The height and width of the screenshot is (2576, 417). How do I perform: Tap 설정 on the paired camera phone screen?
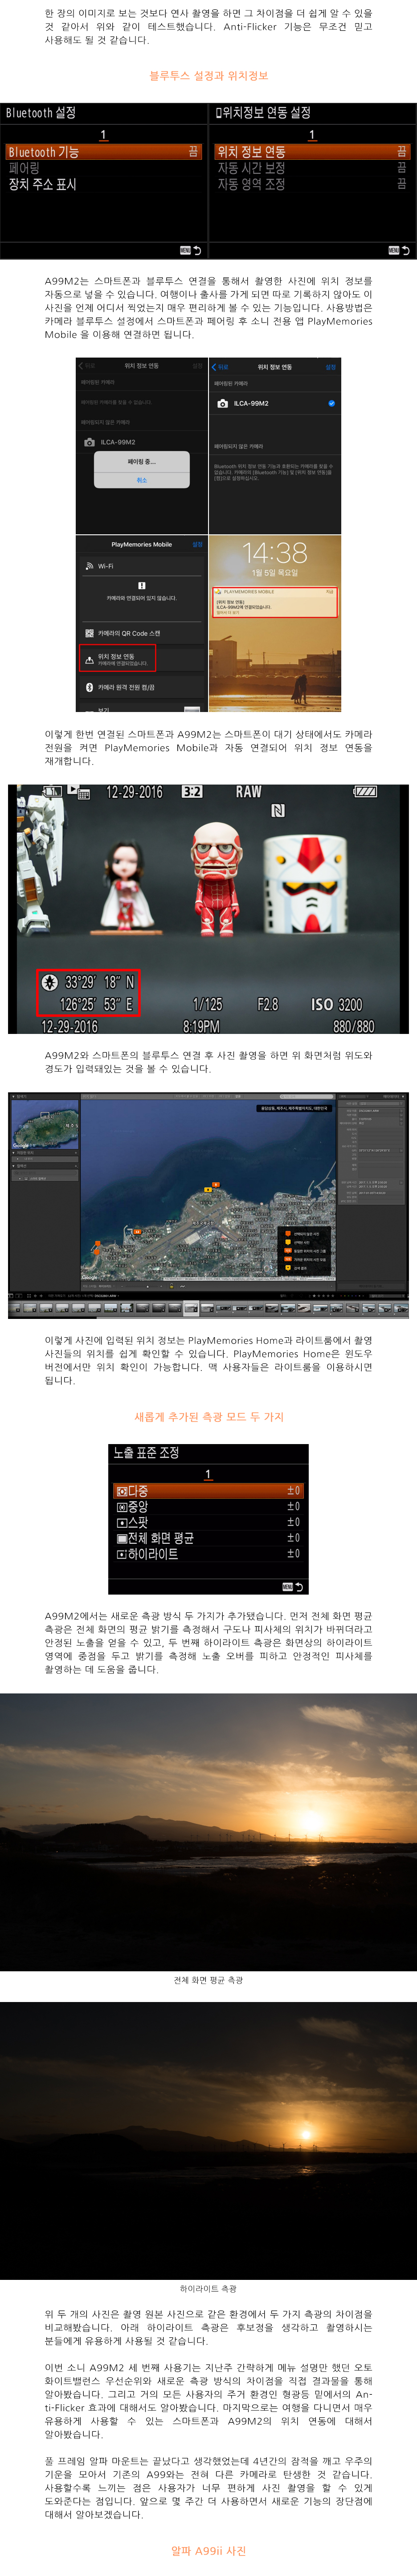coord(331,367)
